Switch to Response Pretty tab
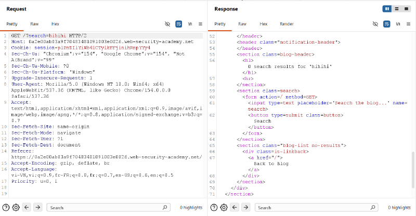The height and width of the screenshot is (216, 416). [220, 24]
